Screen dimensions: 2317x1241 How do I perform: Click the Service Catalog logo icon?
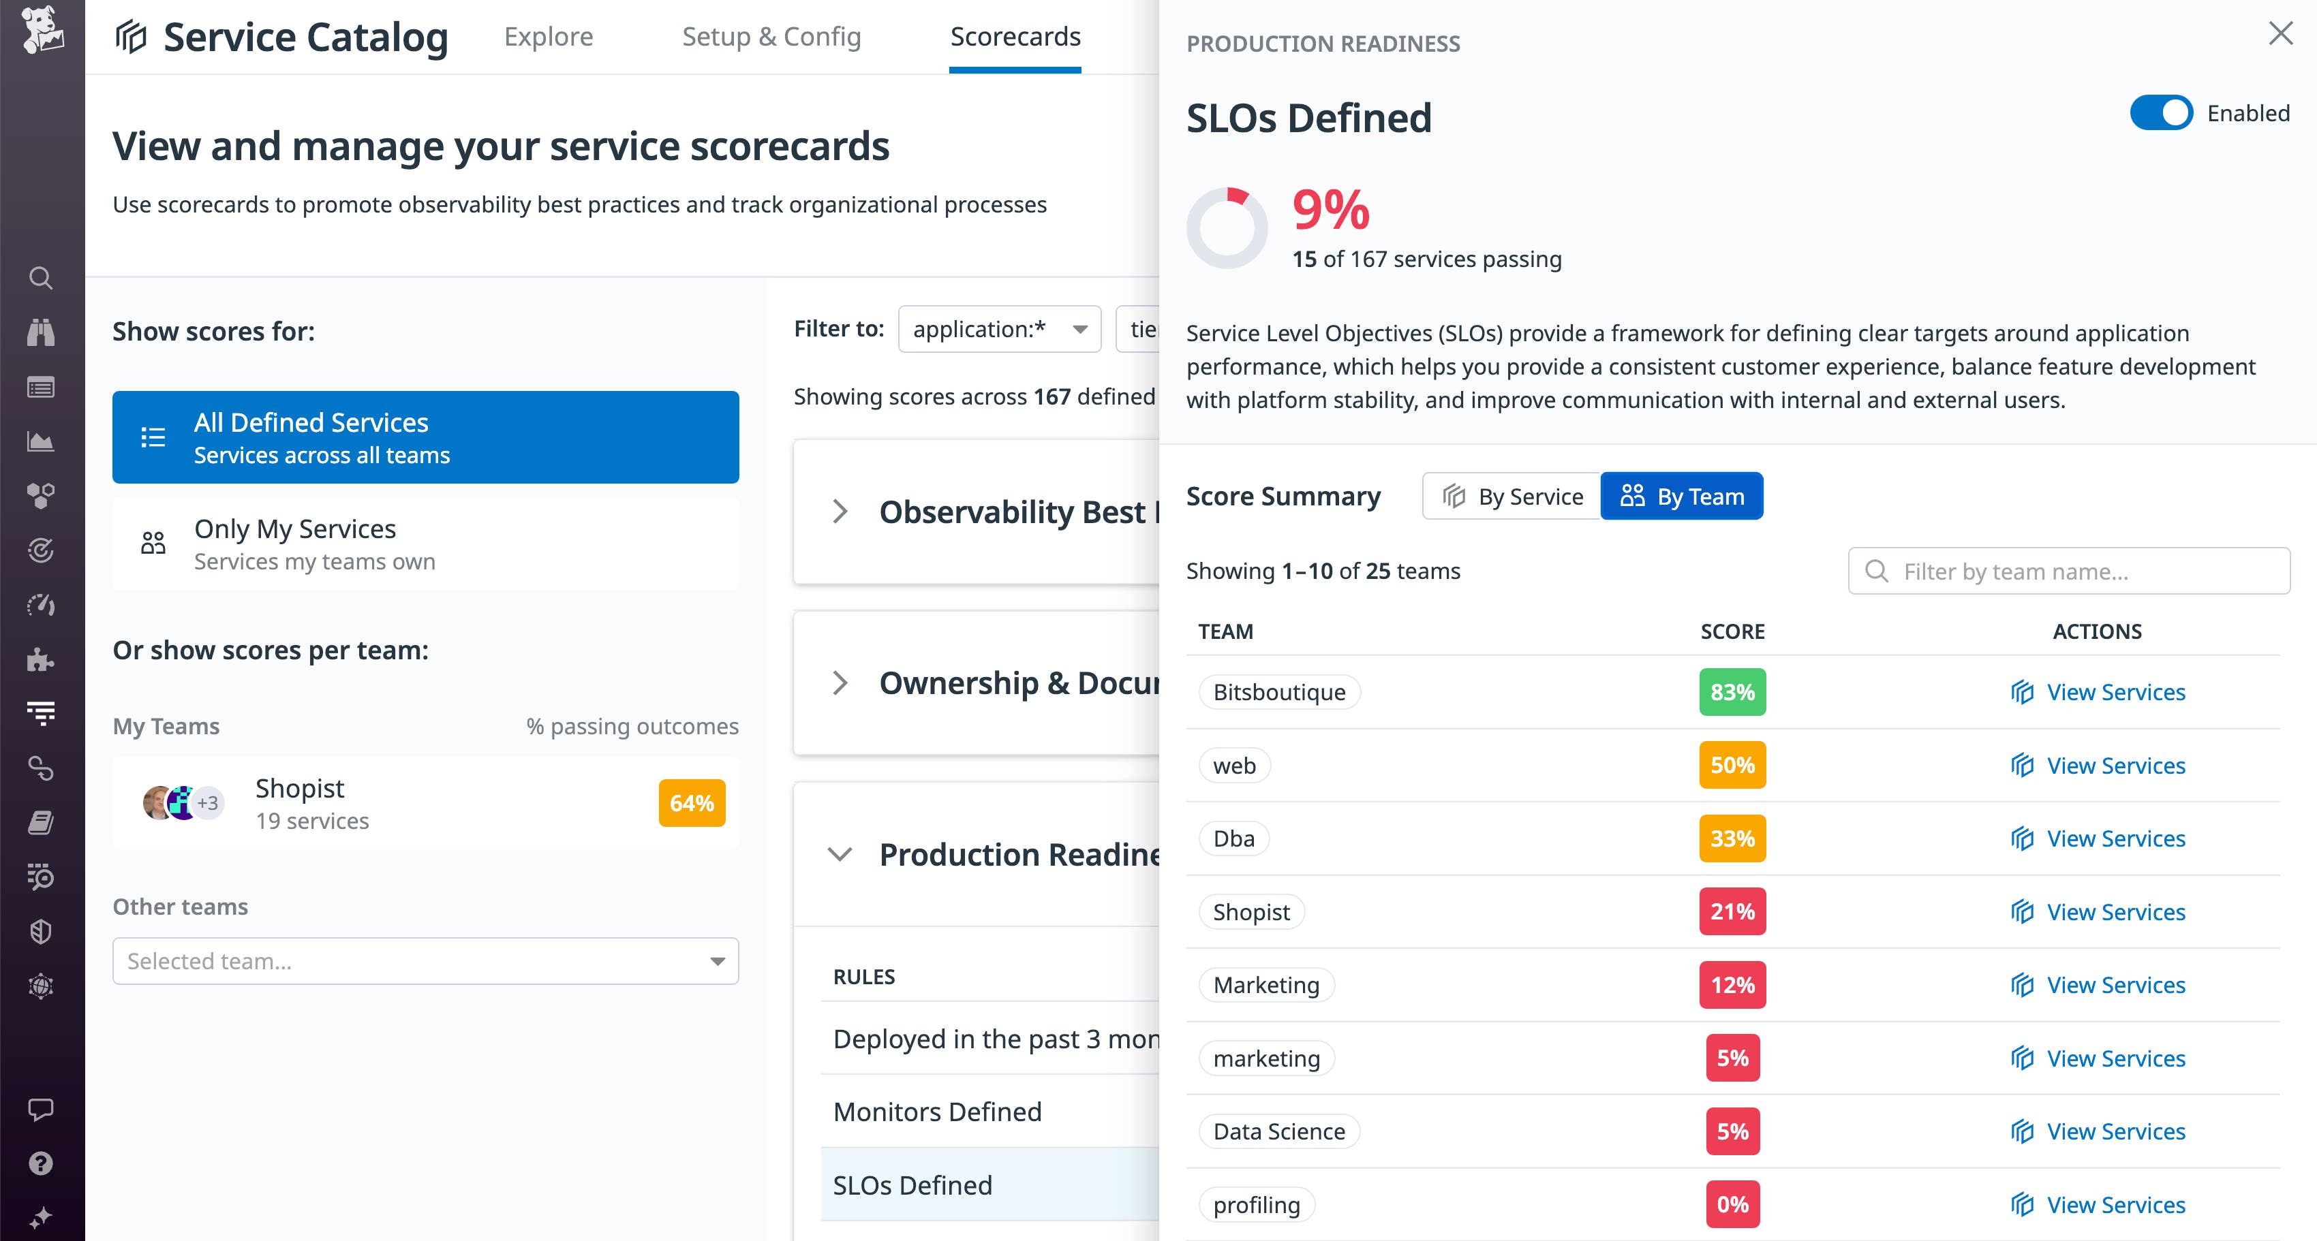pyautogui.click(x=132, y=36)
